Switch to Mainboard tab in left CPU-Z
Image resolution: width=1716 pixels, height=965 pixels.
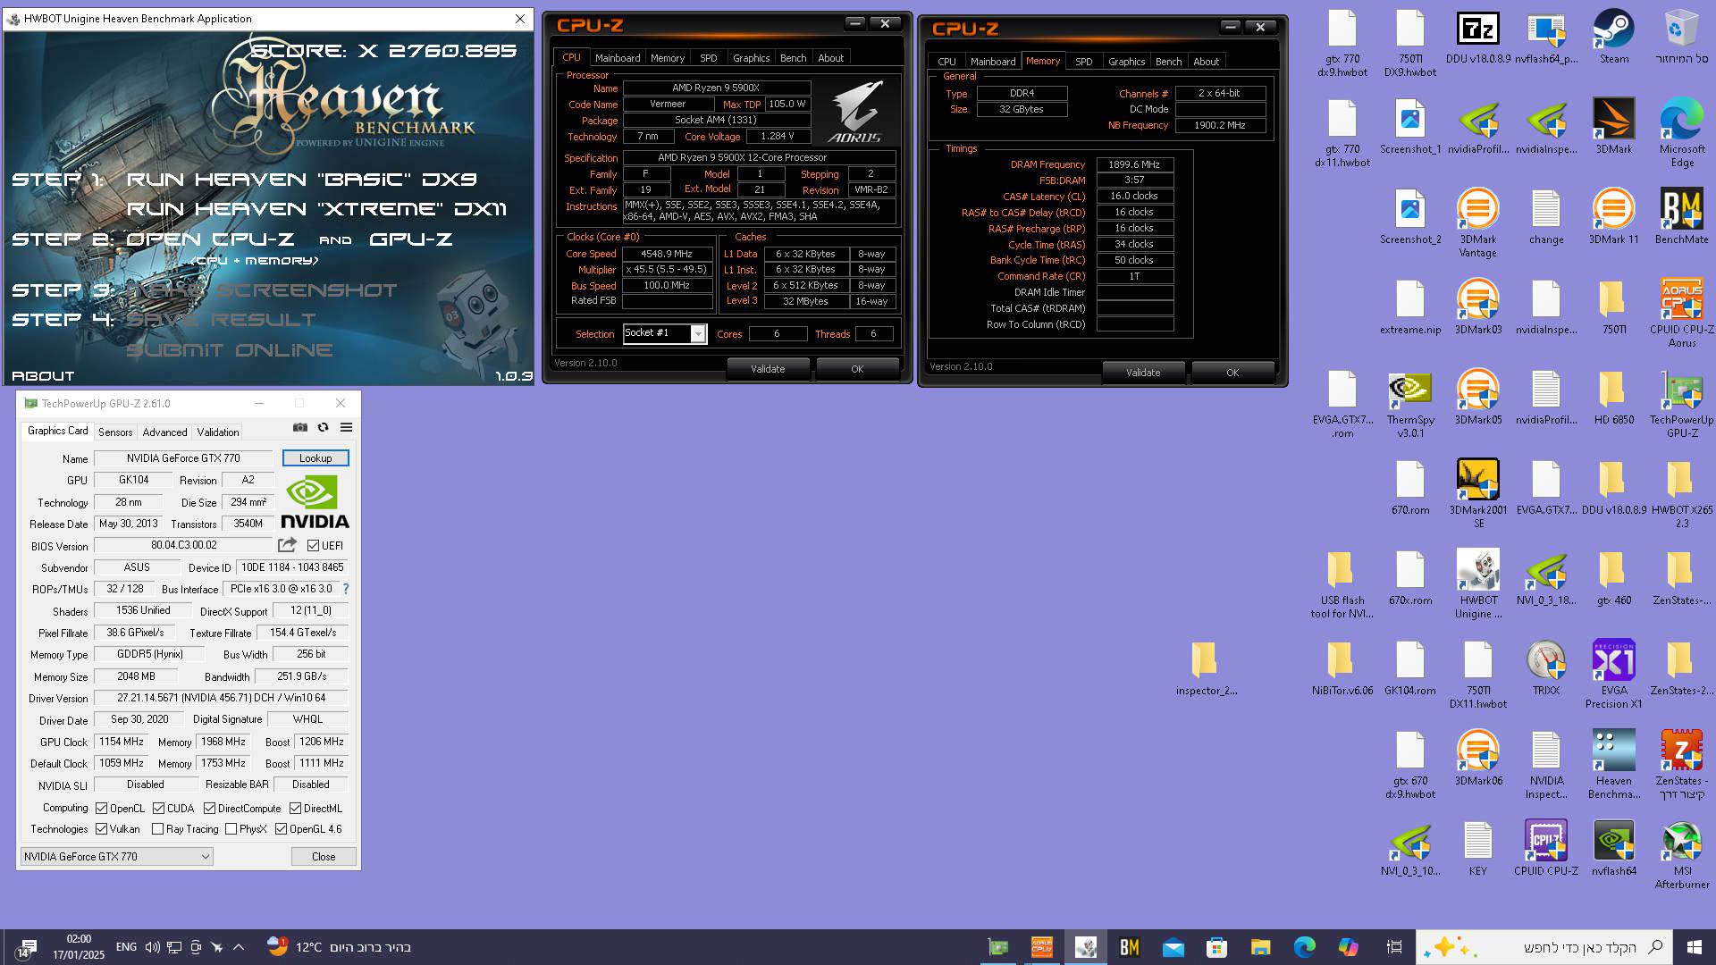(x=618, y=58)
